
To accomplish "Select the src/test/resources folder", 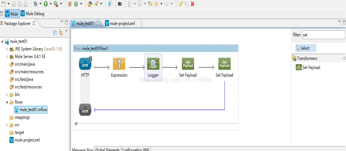I will coord(26,87).
